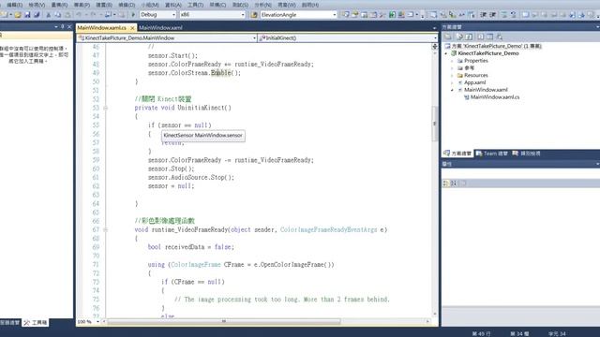The height and width of the screenshot is (337, 600).
Task: Switch to the Team Explorer tab
Action: 492,154
